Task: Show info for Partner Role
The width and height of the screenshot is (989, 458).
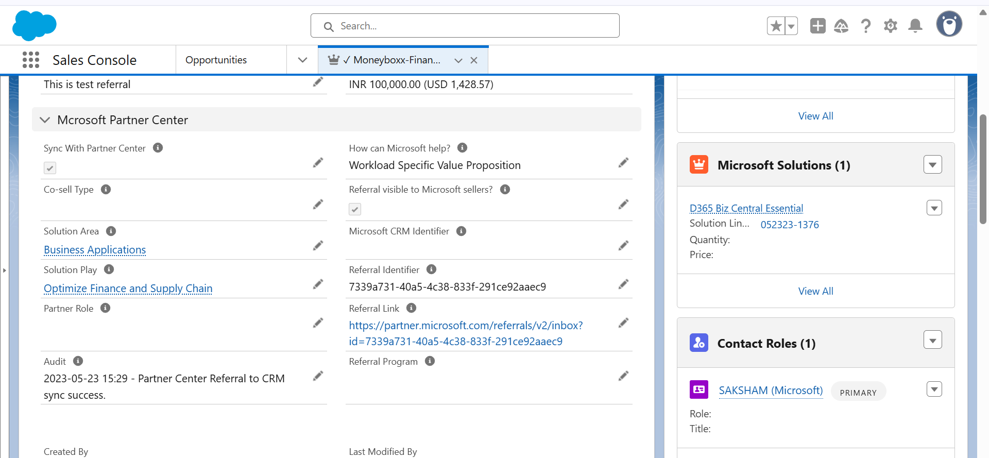Action: 106,308
